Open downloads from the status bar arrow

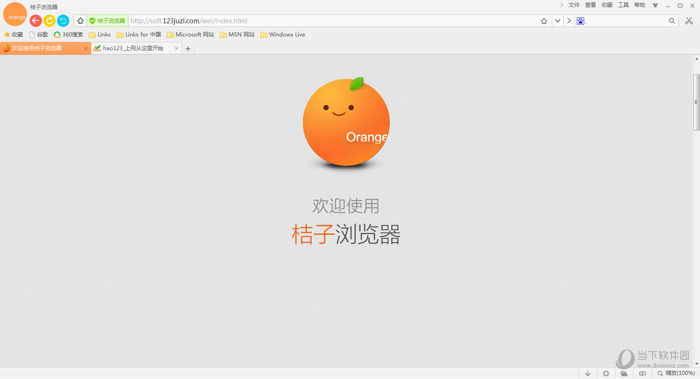coord(588,374)
